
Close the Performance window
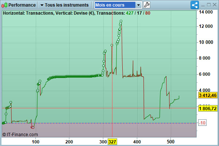(215, 5)
